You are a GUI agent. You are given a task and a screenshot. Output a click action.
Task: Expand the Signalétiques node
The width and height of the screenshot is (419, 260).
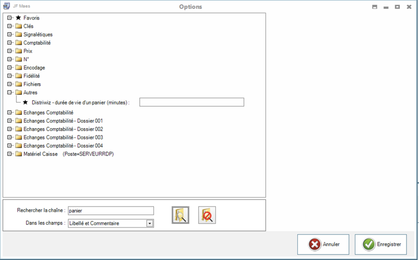[x=9, y=34]
